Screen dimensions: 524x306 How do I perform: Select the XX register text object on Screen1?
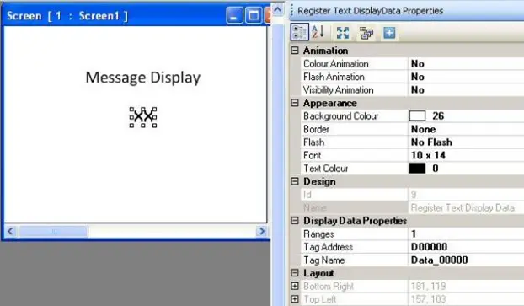click(143, 116)
